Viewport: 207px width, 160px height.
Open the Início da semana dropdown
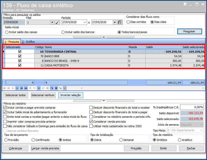(201, 125)
